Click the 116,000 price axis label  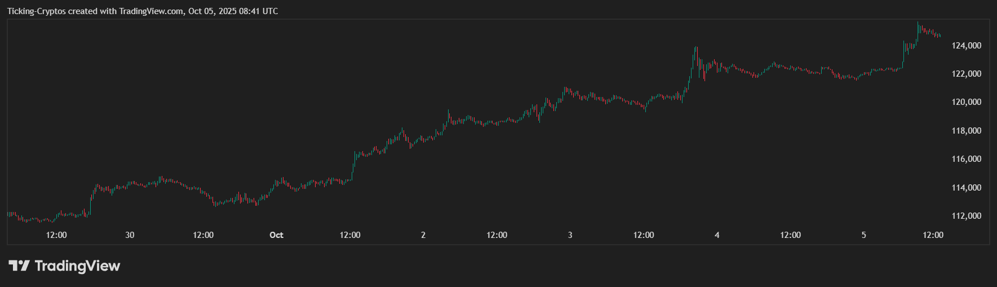click(x=966, y=159)
